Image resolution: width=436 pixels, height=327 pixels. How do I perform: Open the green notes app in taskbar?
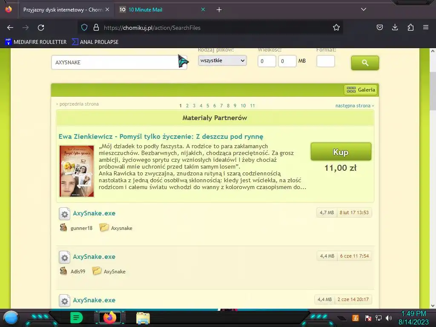pyautogui.click(x=77, y=318)
